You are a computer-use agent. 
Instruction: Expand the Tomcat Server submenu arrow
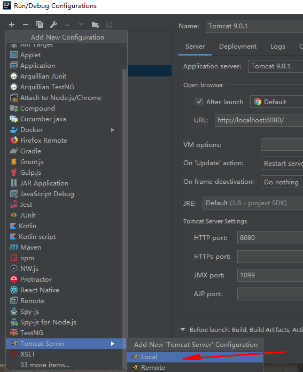point(112,344)
